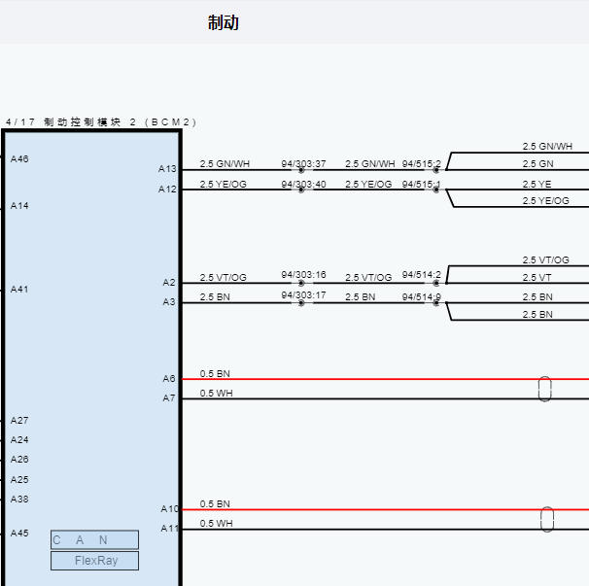
Task: Click connector dot at 94/514:2
Action: click(435, 283)
